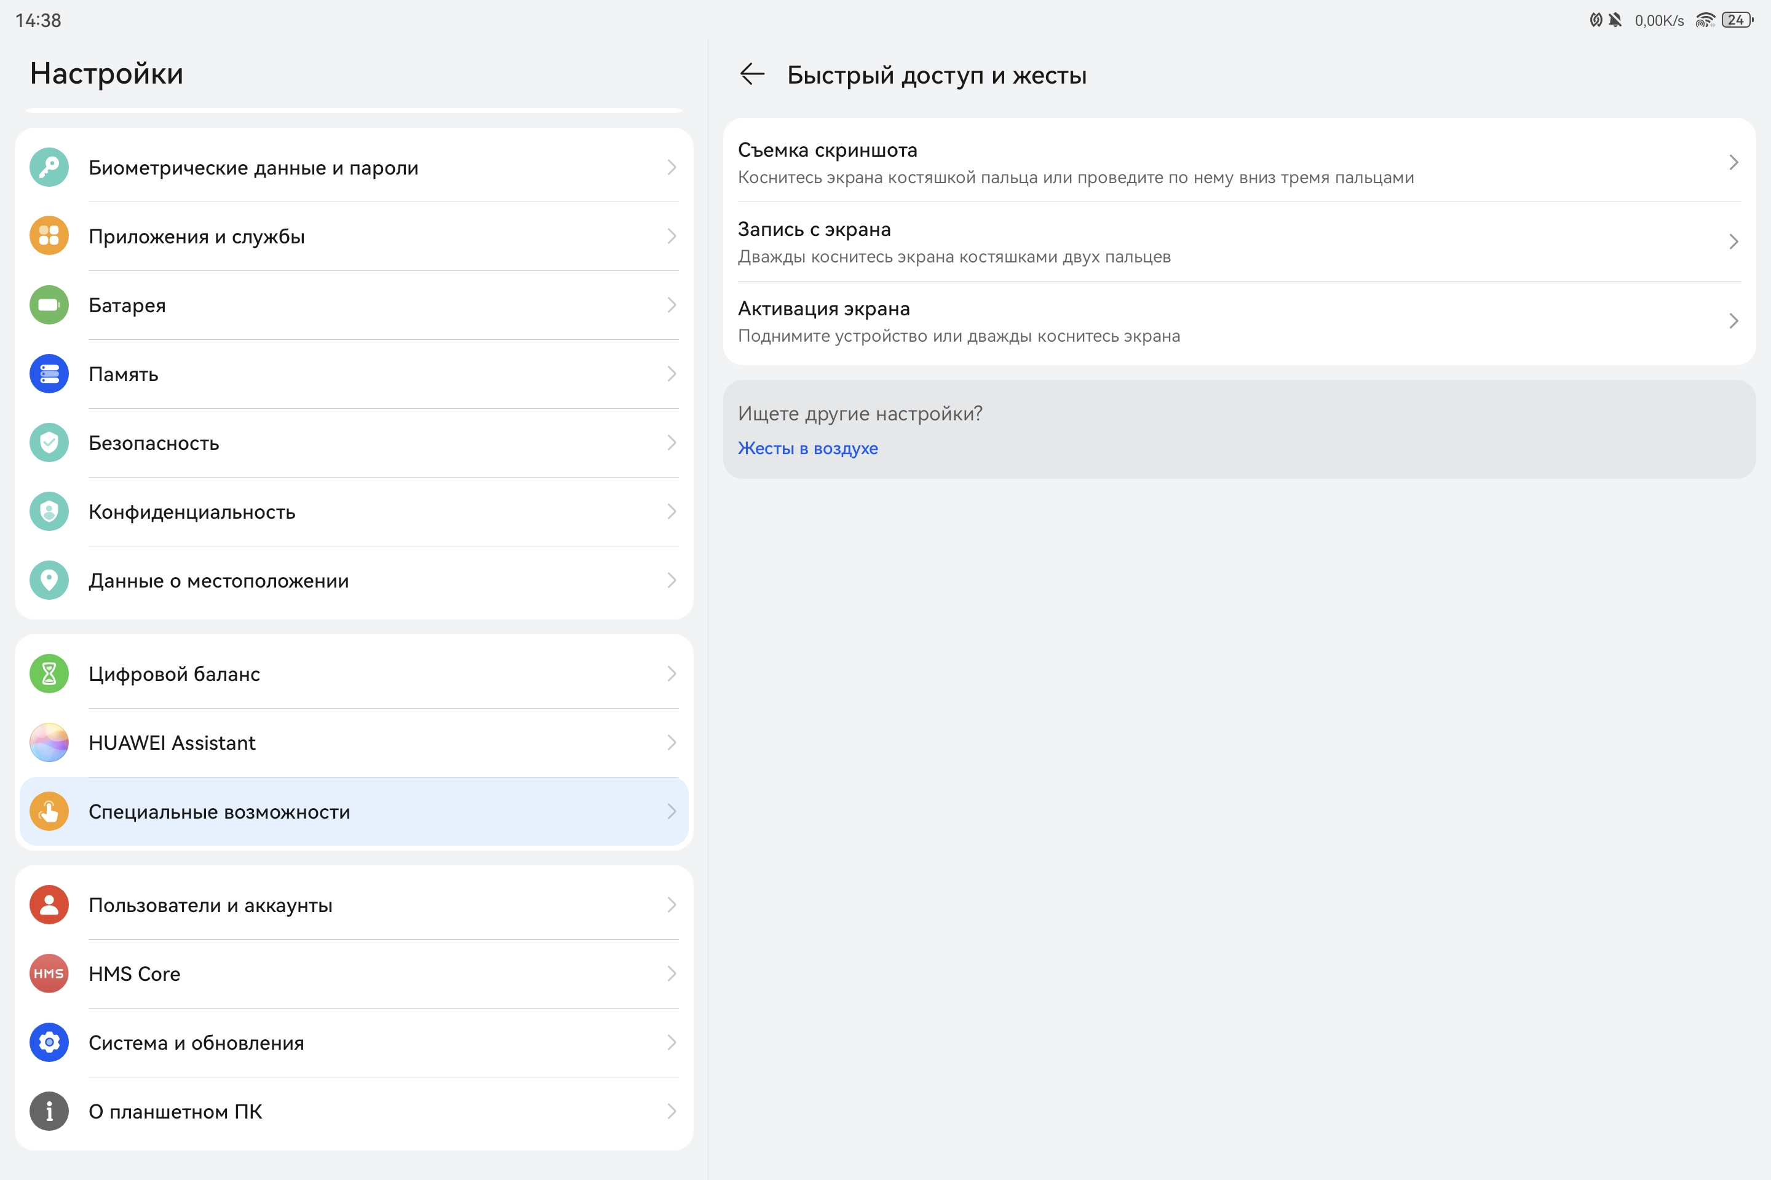Tap the red HMS Core icon
Image resolution: width=1771 pixels, height=1180 pixels.
49,974
